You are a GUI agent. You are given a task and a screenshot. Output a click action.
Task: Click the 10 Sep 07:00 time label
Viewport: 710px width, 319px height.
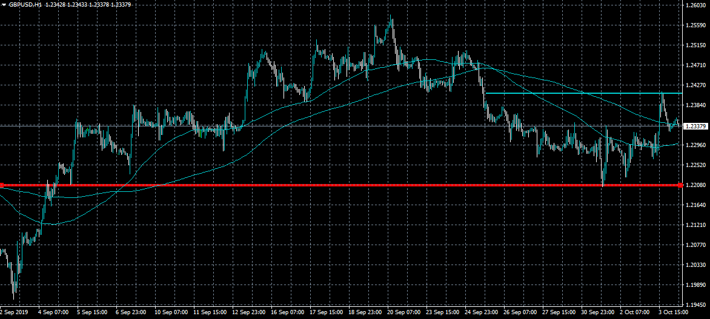click(x=171, y=313)
